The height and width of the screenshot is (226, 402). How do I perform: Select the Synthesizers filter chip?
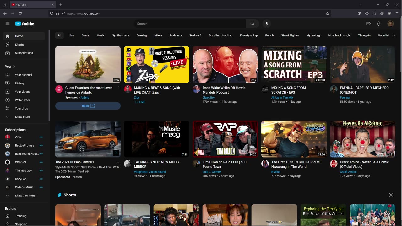point(121,35)
